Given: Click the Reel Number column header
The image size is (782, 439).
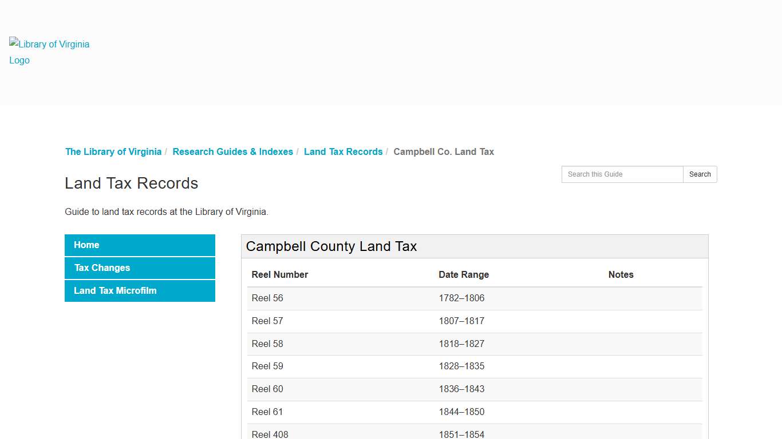Looking at the screenshot, I should [x=279, y=274].
